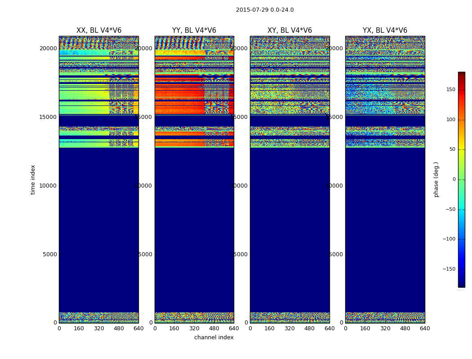Viewport: 472px width, 359px height.
Task: Pick the green zero-phase region of the colorbar
Action: (x=461, y=179)
